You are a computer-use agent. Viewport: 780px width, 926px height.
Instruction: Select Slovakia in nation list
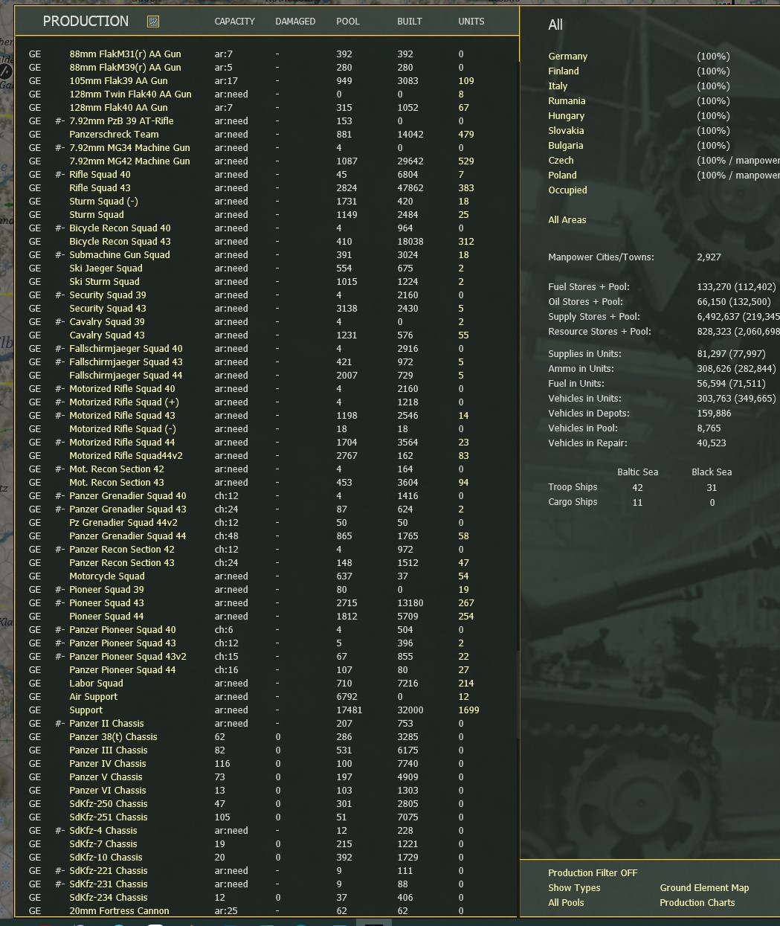point(566,131)
